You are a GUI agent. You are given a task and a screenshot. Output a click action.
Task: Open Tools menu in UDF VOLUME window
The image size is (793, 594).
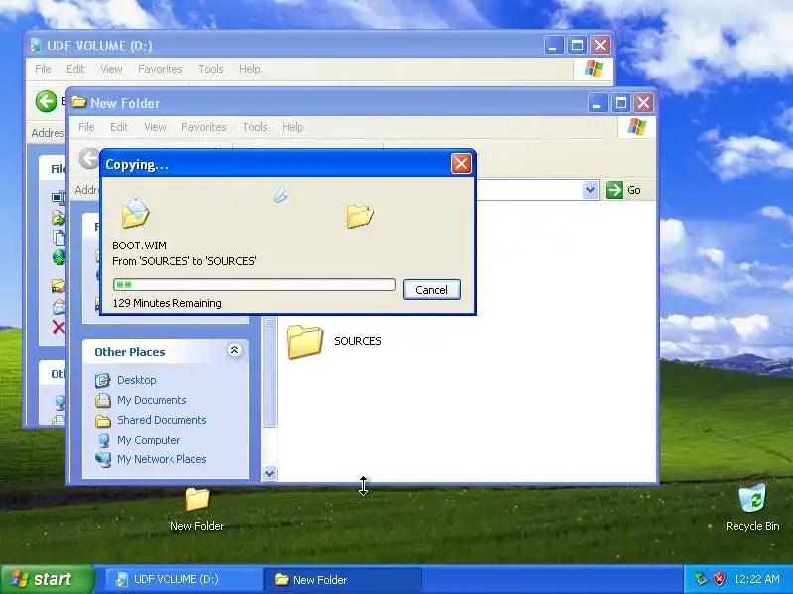point(211,69)
